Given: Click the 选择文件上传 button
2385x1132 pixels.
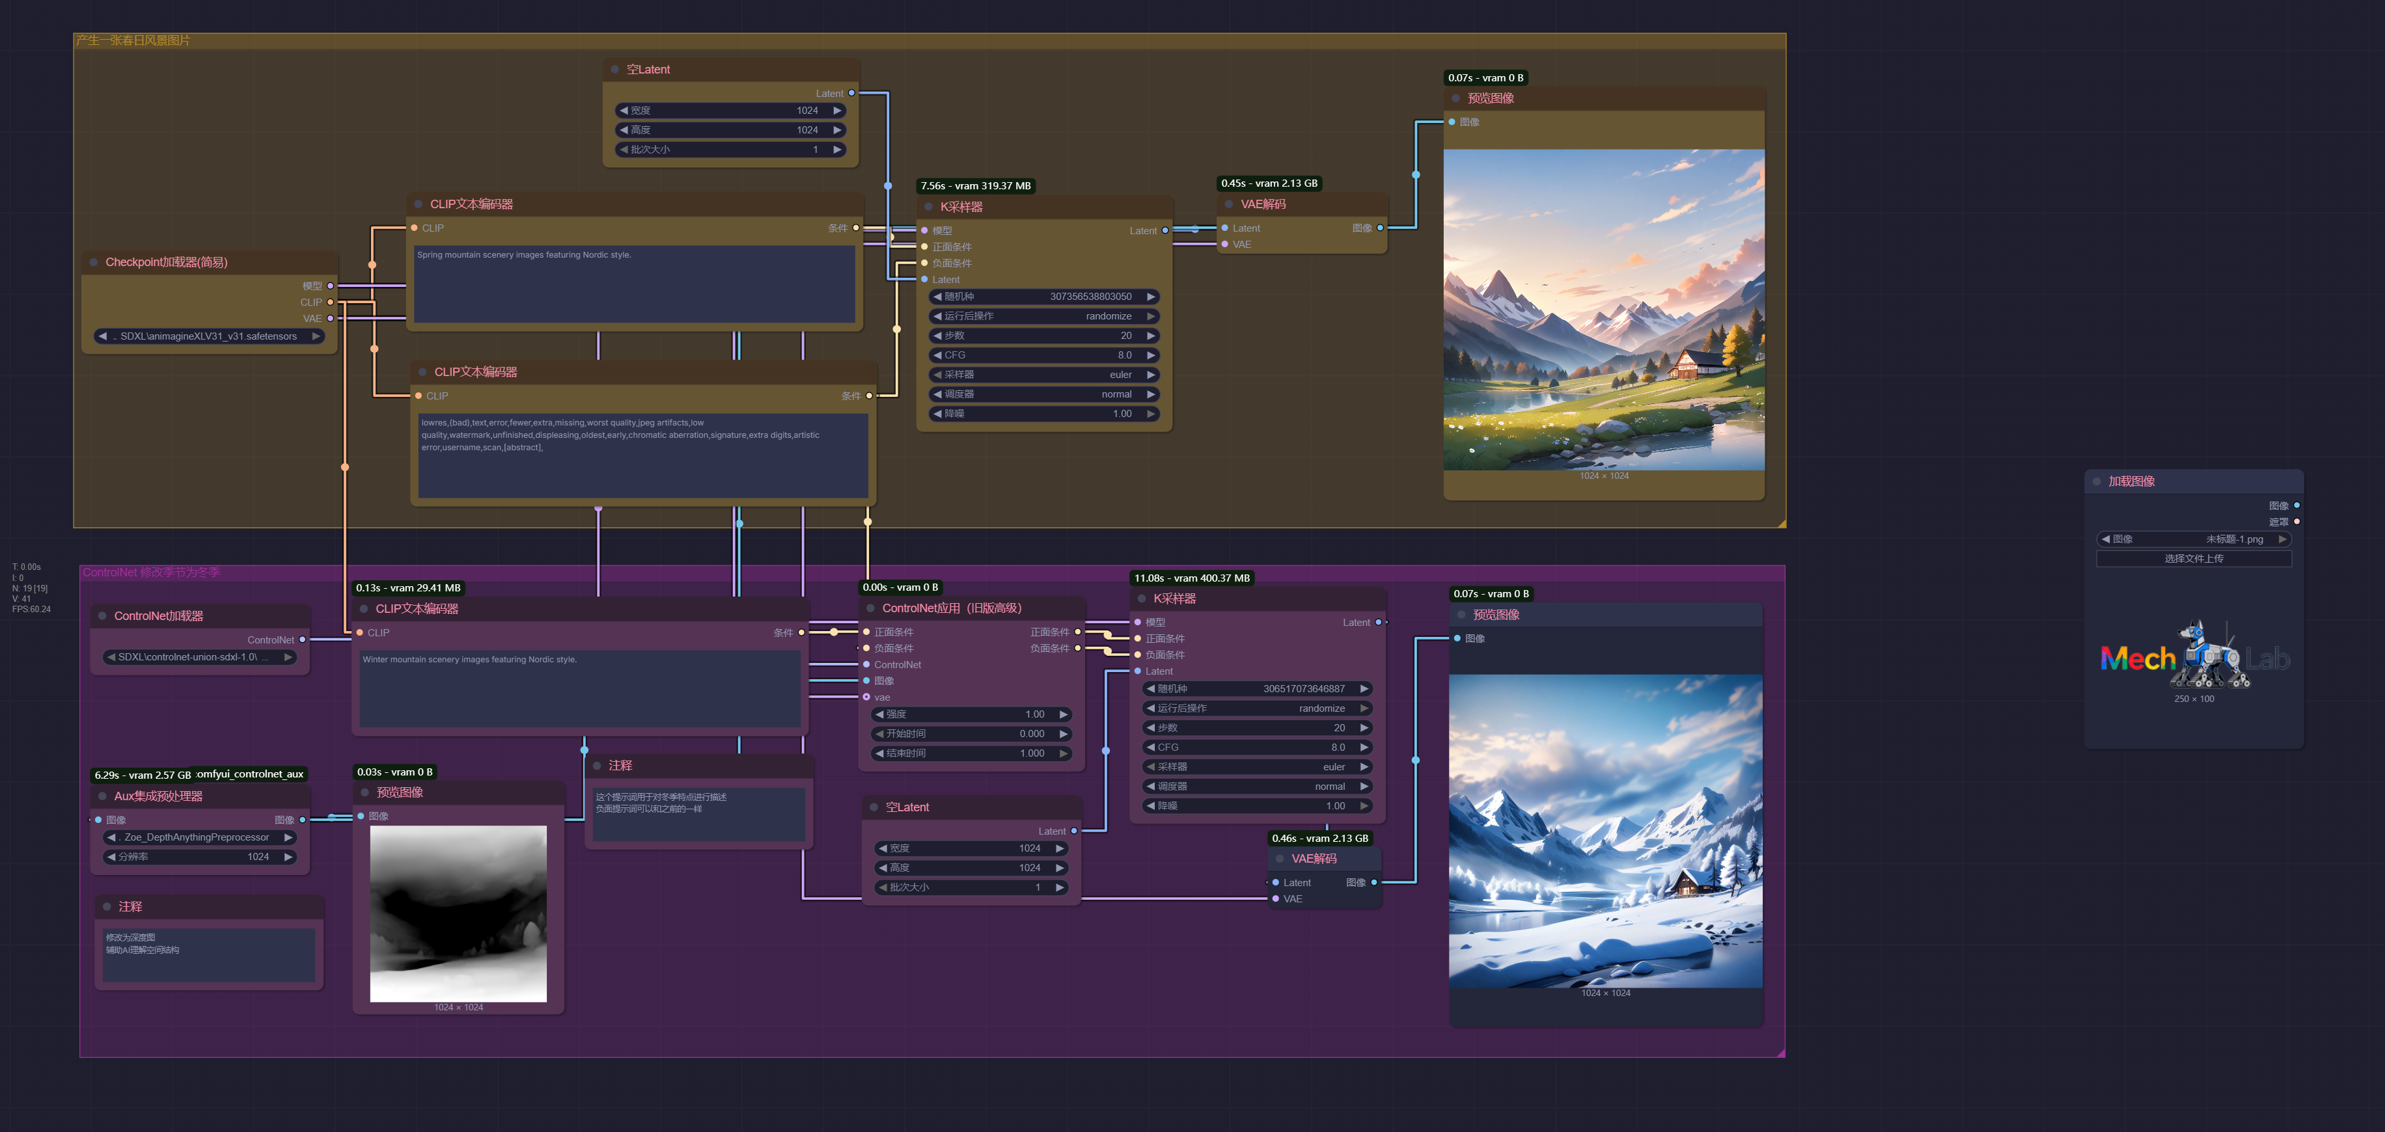Looking at the screenshot, I should click(2194, 559).
